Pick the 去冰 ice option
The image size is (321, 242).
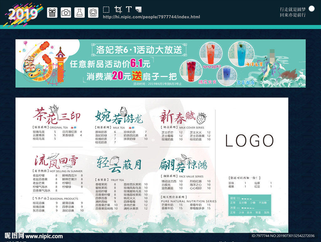pyautogui.click(x=249, y=212)
